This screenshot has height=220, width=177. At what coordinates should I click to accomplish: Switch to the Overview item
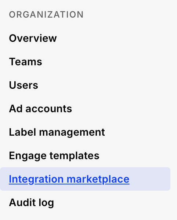tap(33, 38)
